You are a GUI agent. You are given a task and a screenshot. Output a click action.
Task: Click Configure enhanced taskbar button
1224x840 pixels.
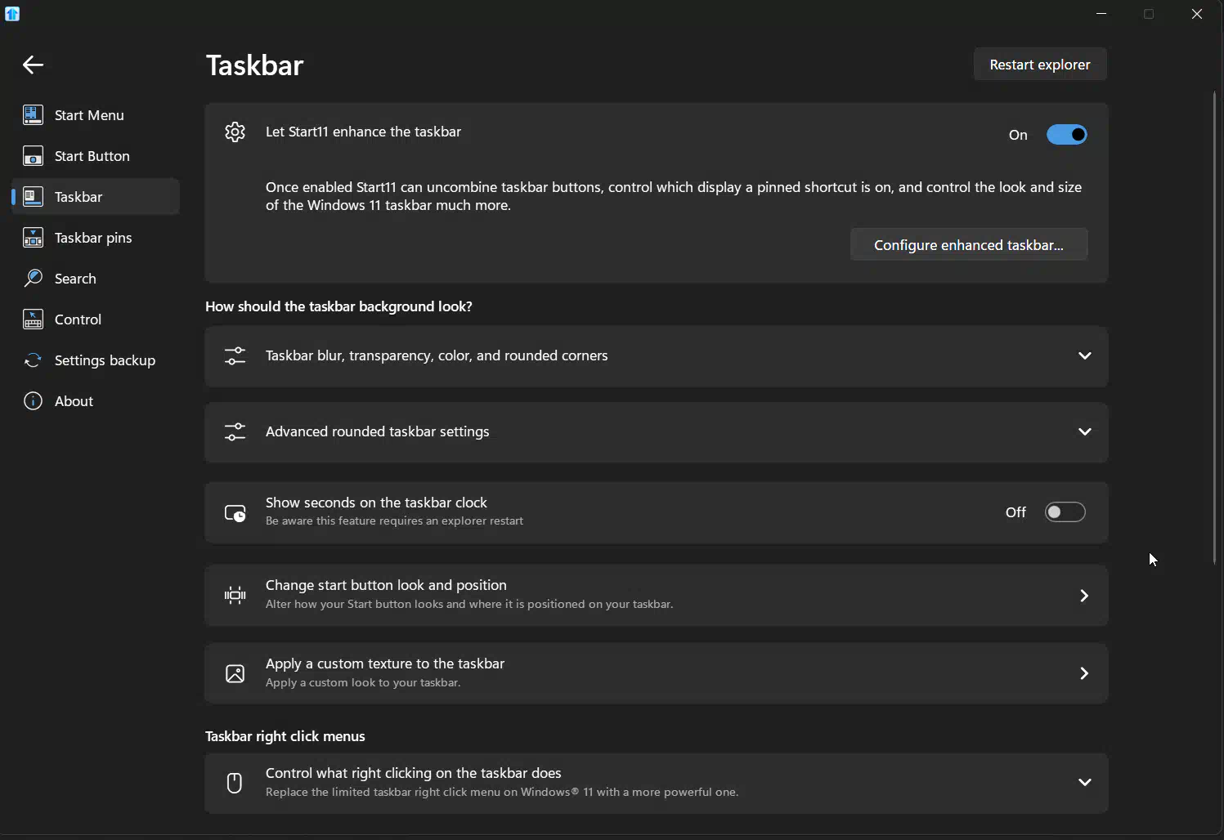(x=969, y=245)
